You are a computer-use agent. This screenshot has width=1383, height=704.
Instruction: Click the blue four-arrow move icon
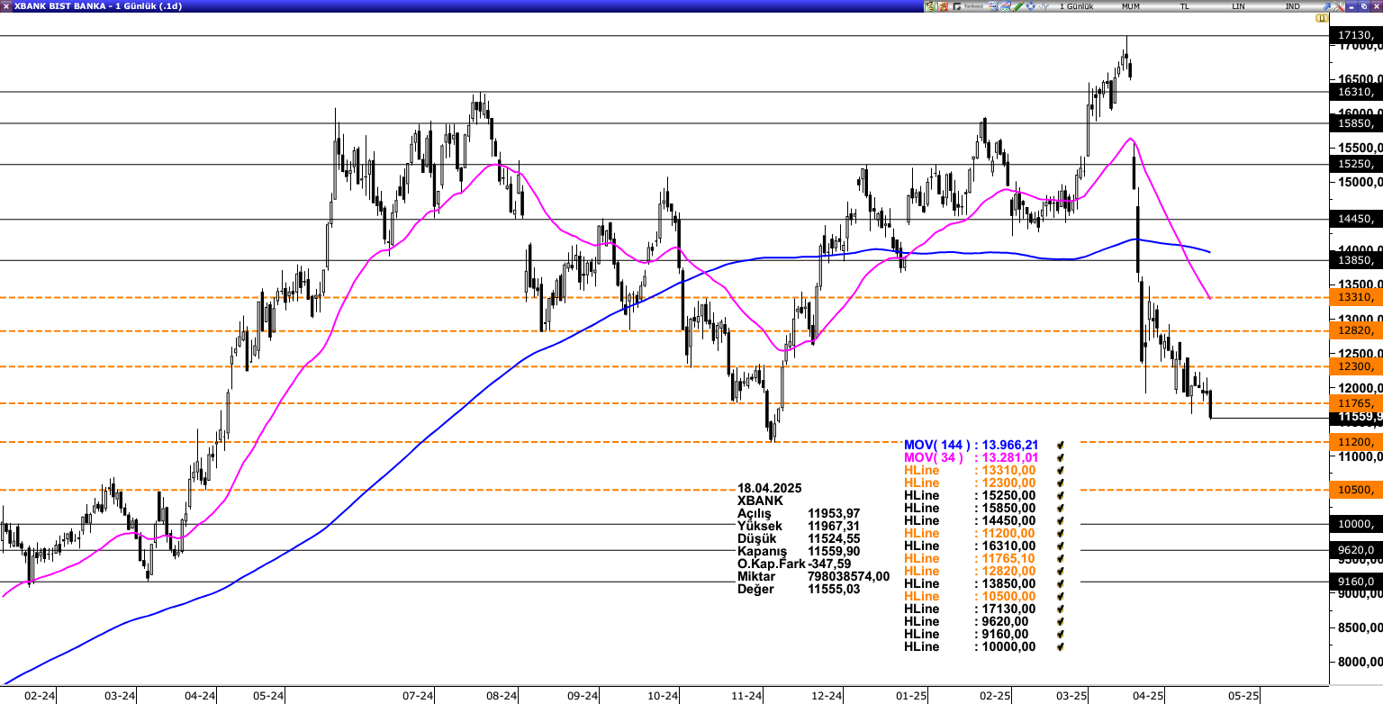pos(1030,6)
